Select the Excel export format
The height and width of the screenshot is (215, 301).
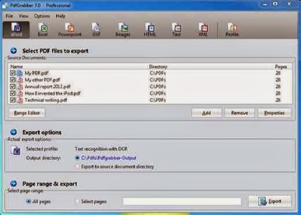[43, 29]
